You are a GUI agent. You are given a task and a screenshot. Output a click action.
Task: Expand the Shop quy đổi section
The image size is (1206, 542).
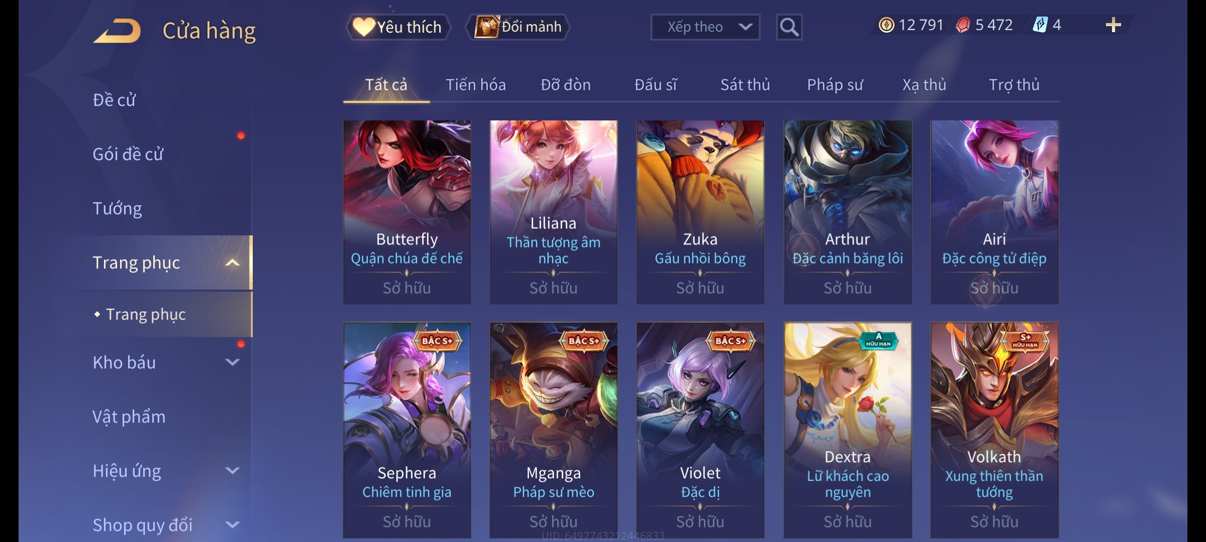tap(166, 525)
